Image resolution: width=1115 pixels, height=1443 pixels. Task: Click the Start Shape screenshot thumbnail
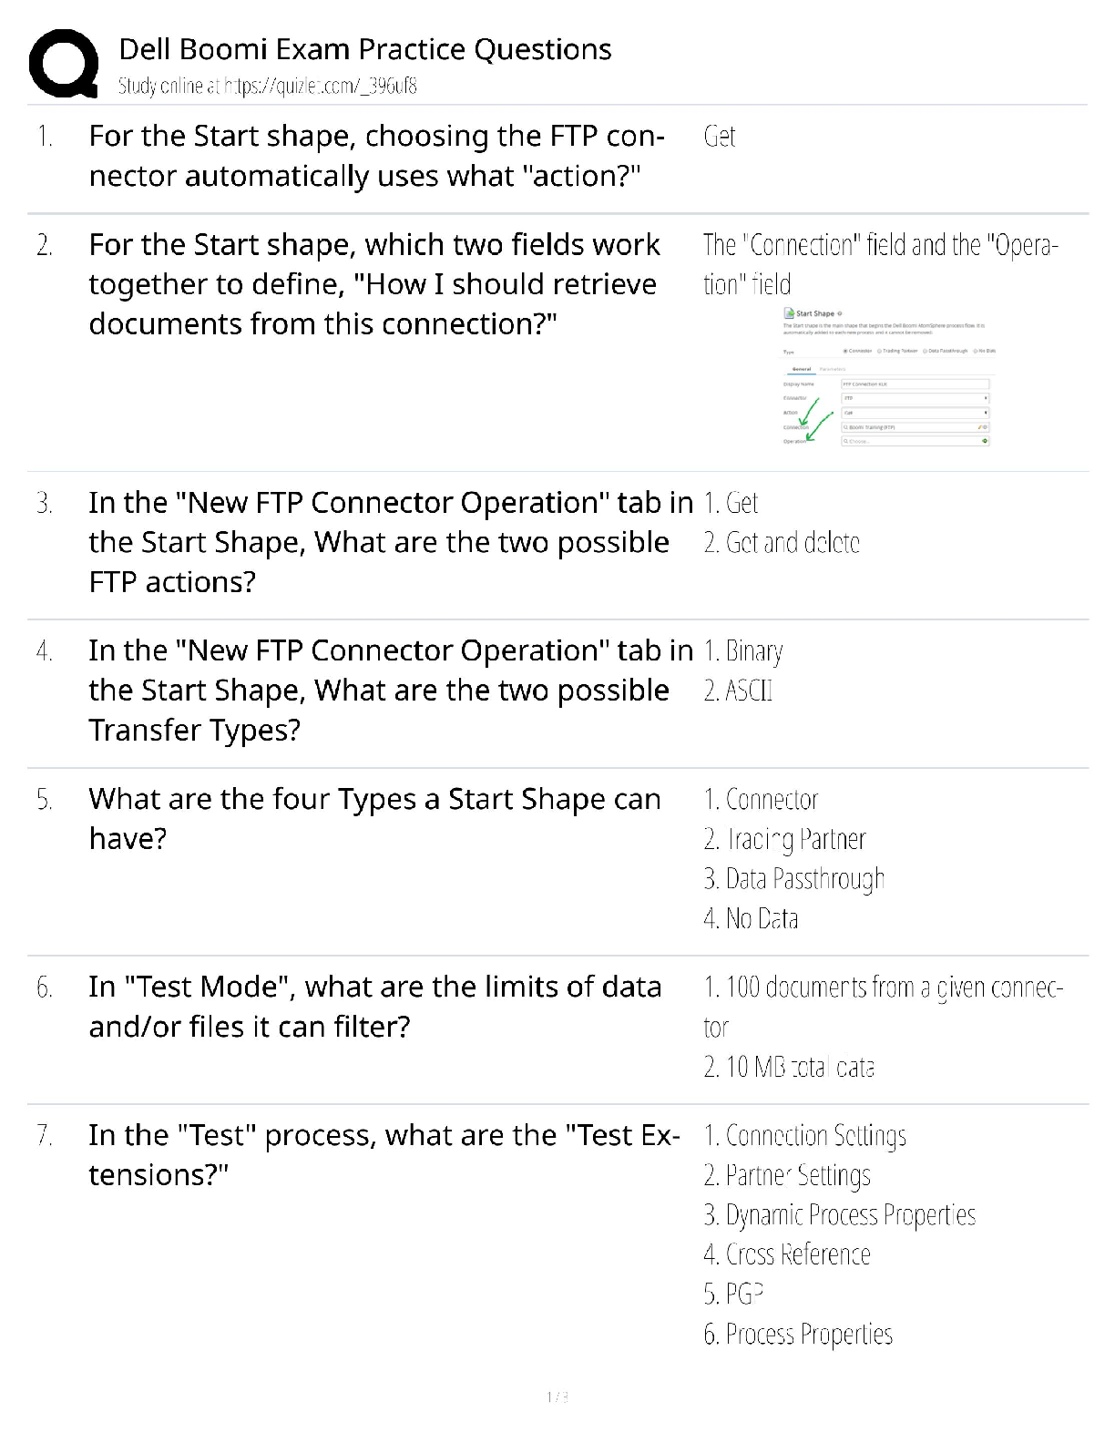pyautogui.click(x=889, y=376)
